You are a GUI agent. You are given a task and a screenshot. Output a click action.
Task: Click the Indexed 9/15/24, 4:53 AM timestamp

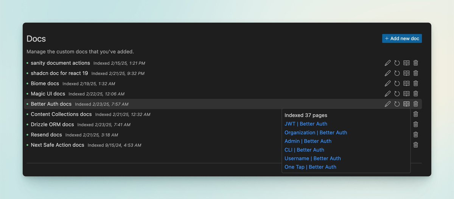[x=114, y=145]
